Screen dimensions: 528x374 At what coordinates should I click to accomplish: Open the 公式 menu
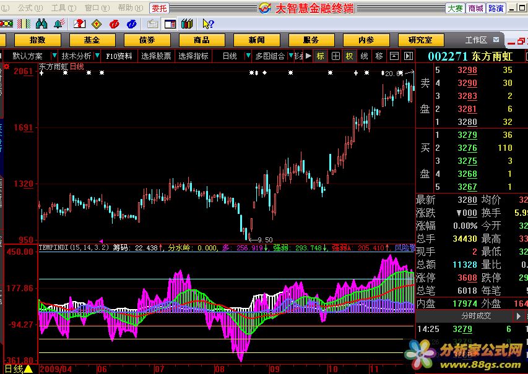(x=30, y=8)
